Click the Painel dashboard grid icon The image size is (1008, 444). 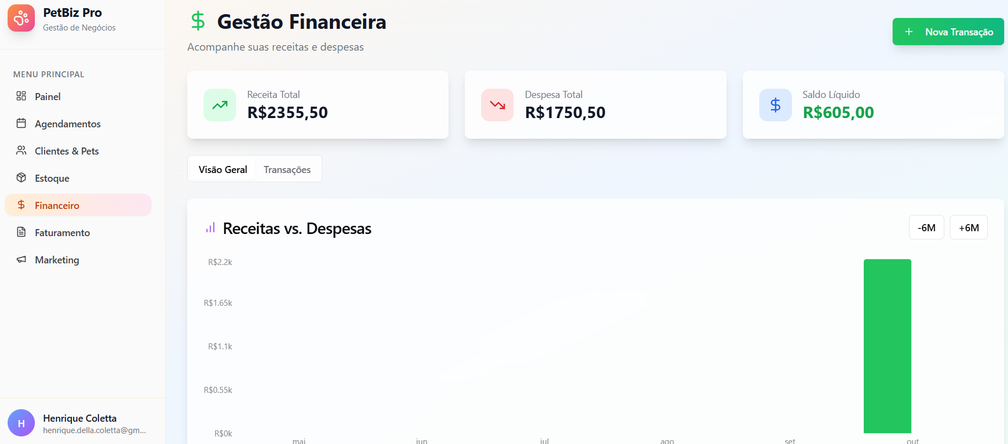[x=21, y=96]
